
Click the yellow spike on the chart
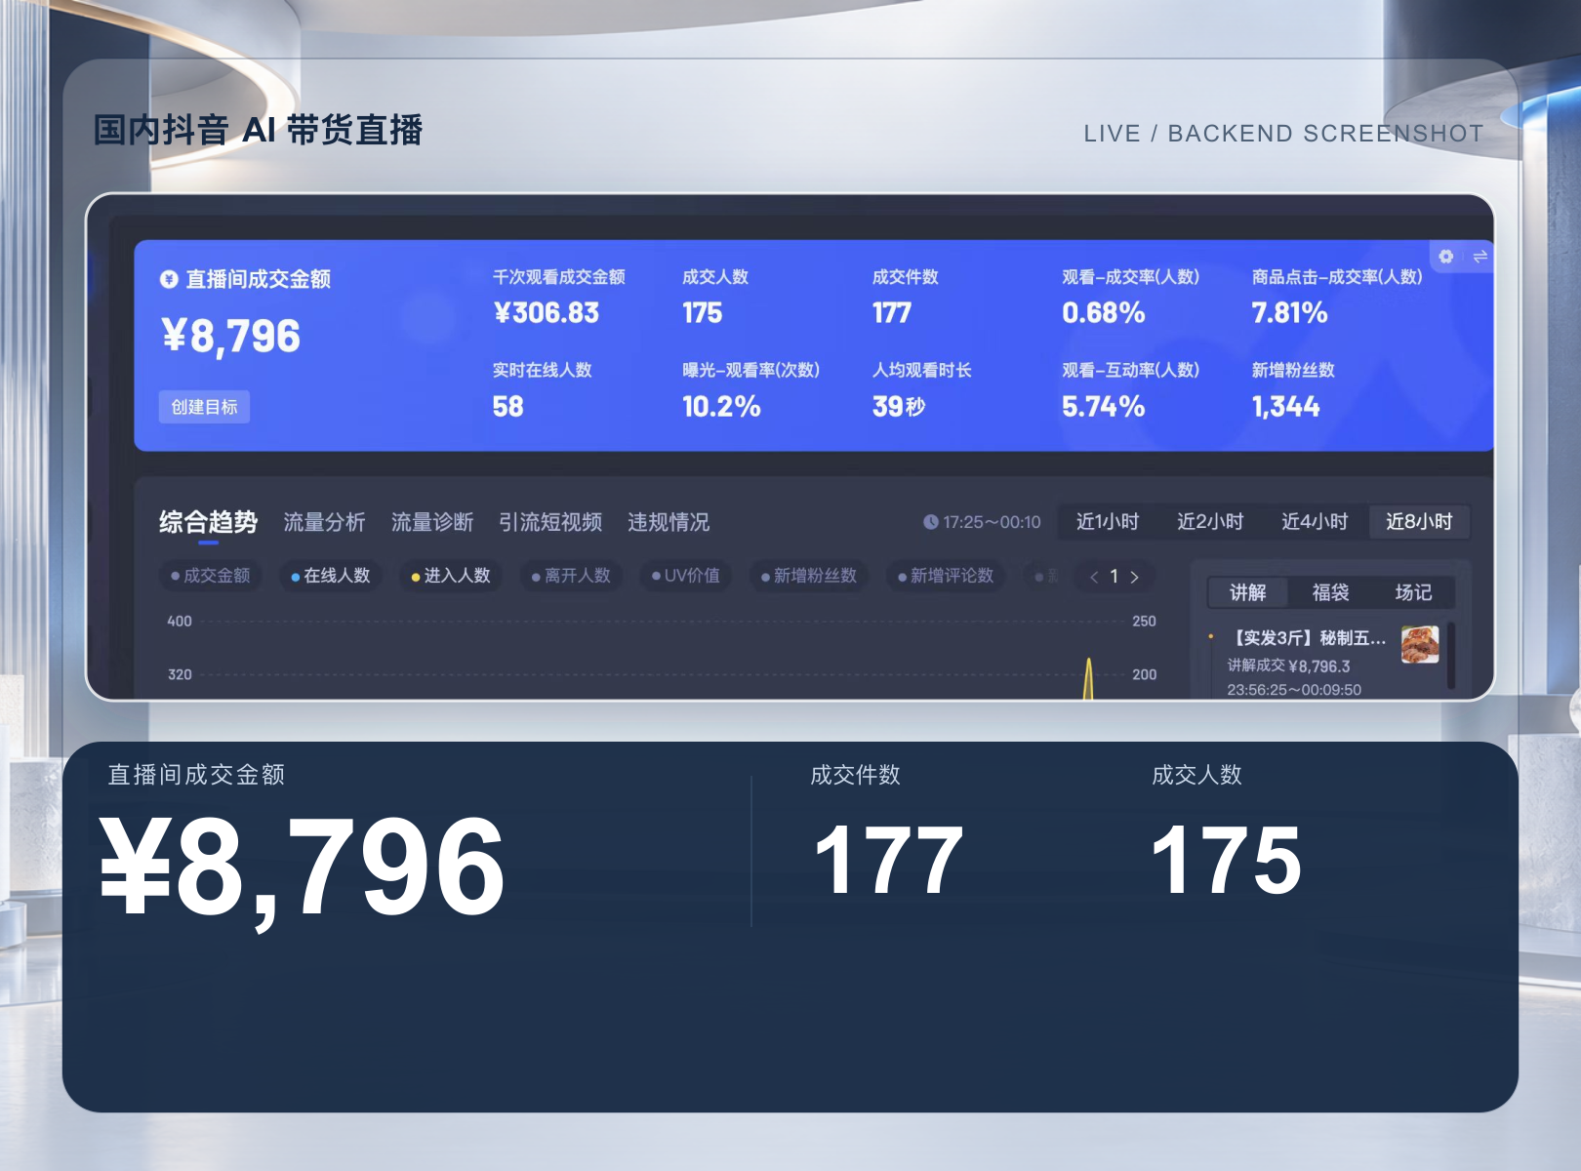pos(1088,679)
